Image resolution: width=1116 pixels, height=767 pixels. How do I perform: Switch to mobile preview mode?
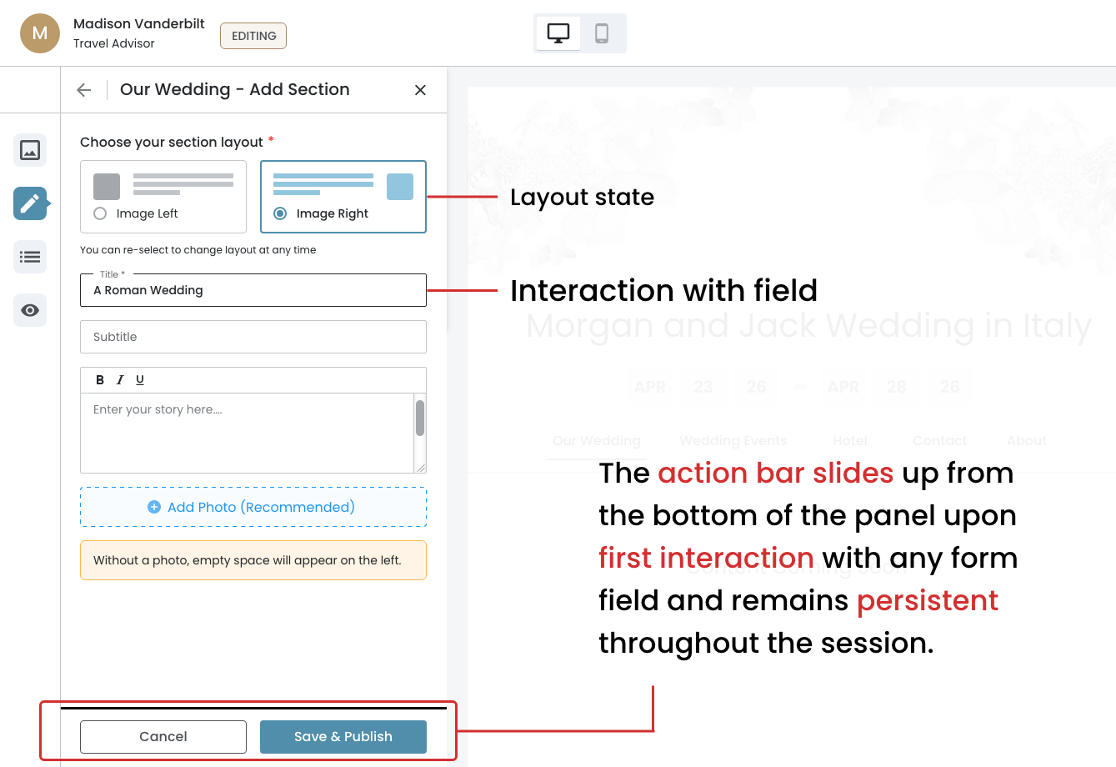(602, 33)
